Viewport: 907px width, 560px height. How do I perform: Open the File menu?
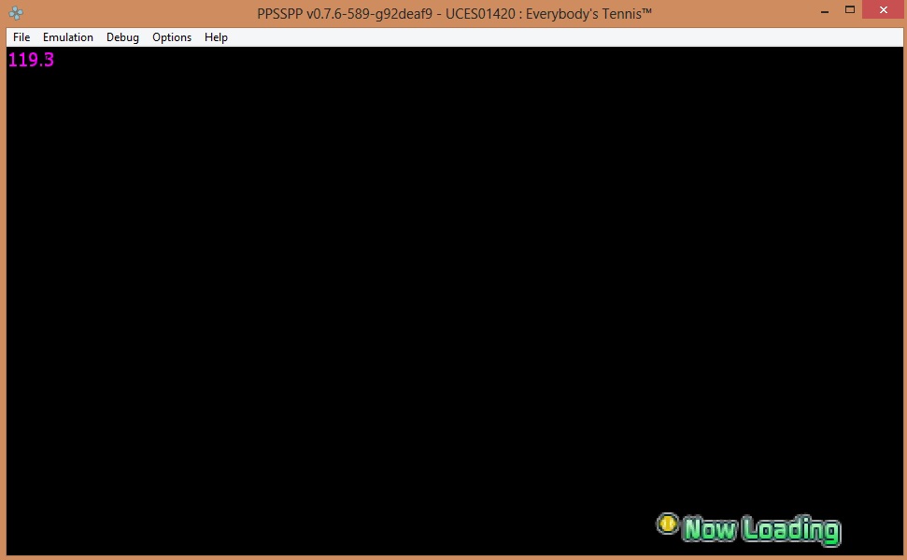tap(21, 37)
